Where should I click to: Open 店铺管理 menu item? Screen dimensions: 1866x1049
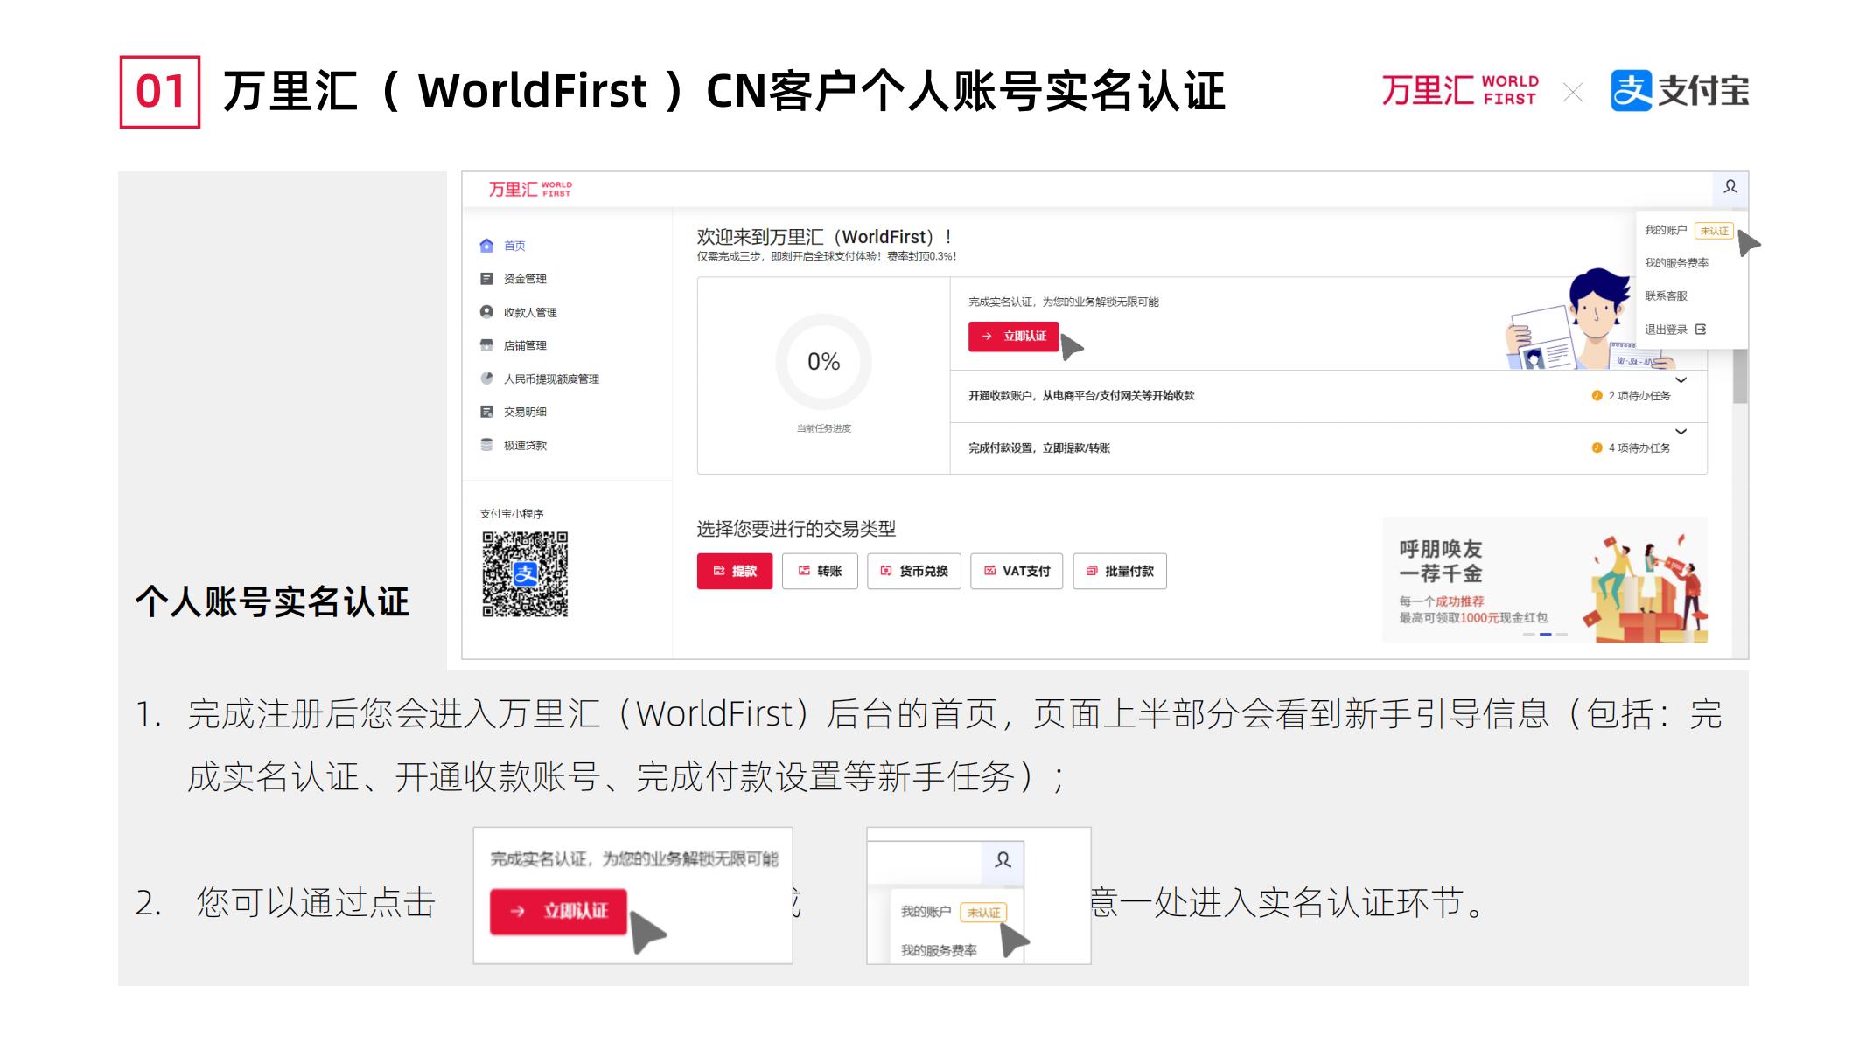(x=525, y=345)
